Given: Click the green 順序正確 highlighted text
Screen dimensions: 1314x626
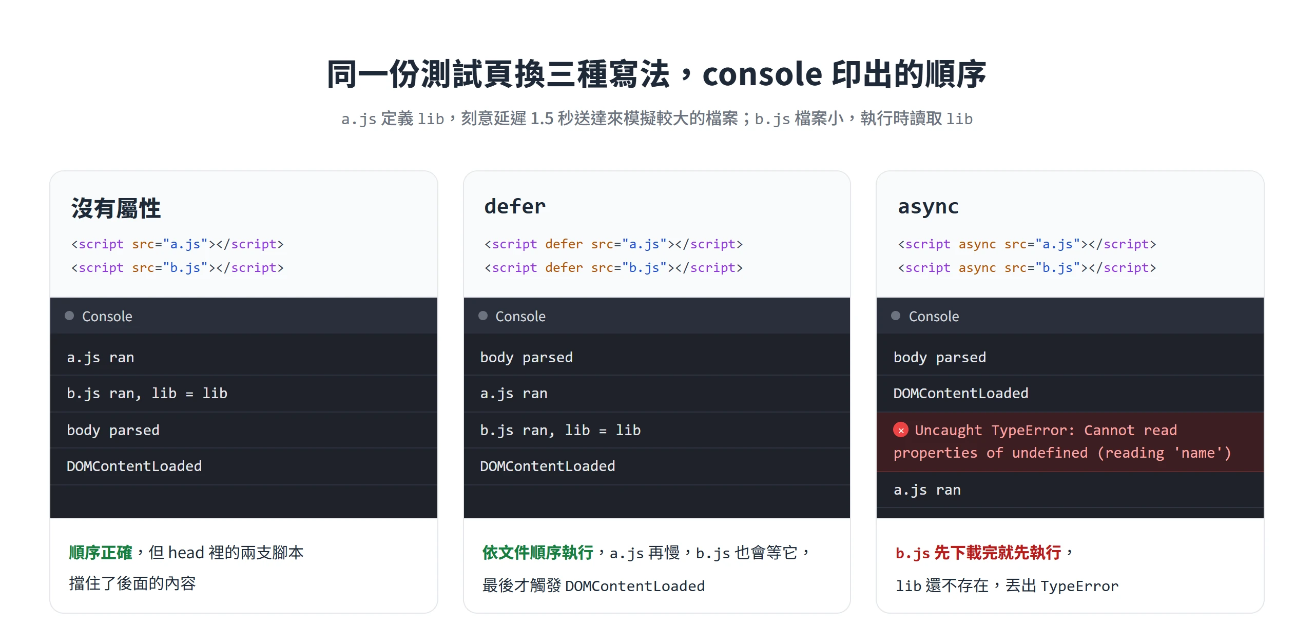Looking at the screenshot, I should (x=101, y=553).
